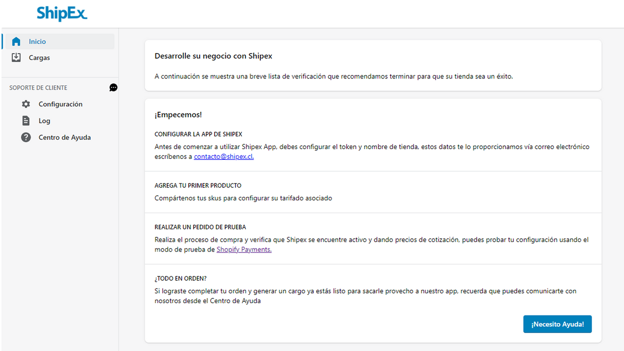Select Log from the sidebar menu
624x351 pixels.
pyautogui.click(x=44, y=120)
